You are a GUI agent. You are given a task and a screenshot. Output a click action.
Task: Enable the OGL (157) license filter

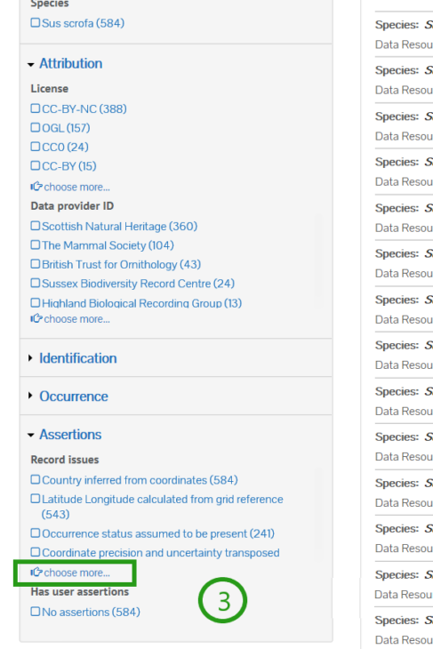(36, 127)
